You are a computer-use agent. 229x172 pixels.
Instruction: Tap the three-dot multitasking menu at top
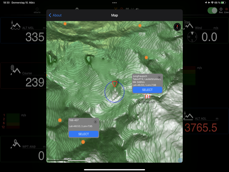click(x=114, y=3)
